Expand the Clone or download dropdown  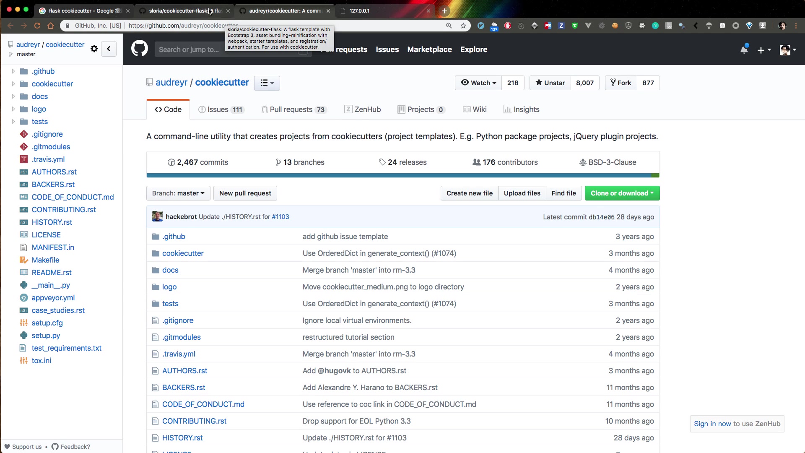click(x=621, y=193)
